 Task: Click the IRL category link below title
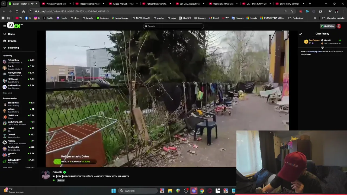[54, 180]
